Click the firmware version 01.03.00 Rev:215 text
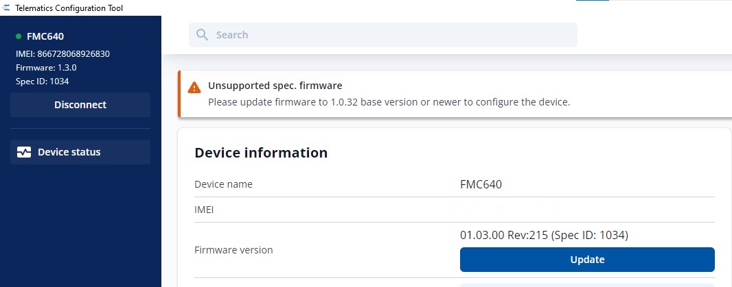The image size is (732, 287). tap(544, 235)
